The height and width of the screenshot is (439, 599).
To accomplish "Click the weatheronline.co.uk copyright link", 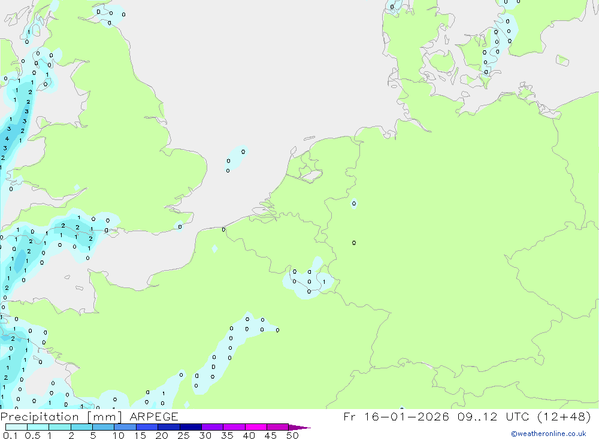I will click(548, 434).
